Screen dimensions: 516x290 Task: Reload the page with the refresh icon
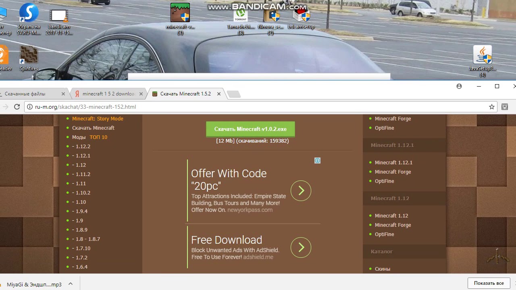tap(17, 107)
